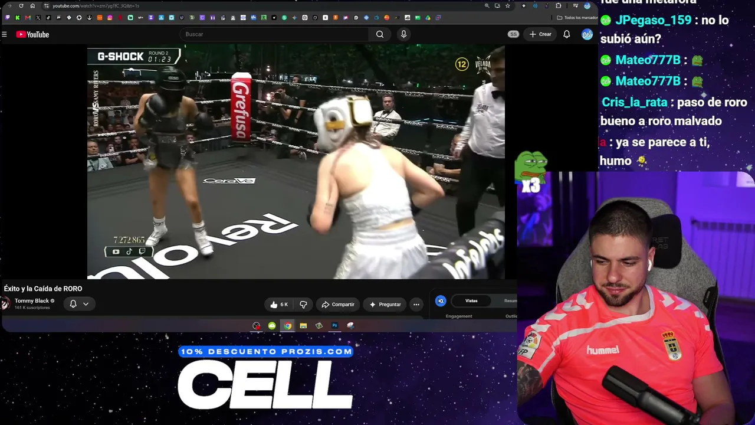Viewport: 755px width, 425px height.
Task: Open the Google Drive bookmark
Action: click(x=428, y=18)
